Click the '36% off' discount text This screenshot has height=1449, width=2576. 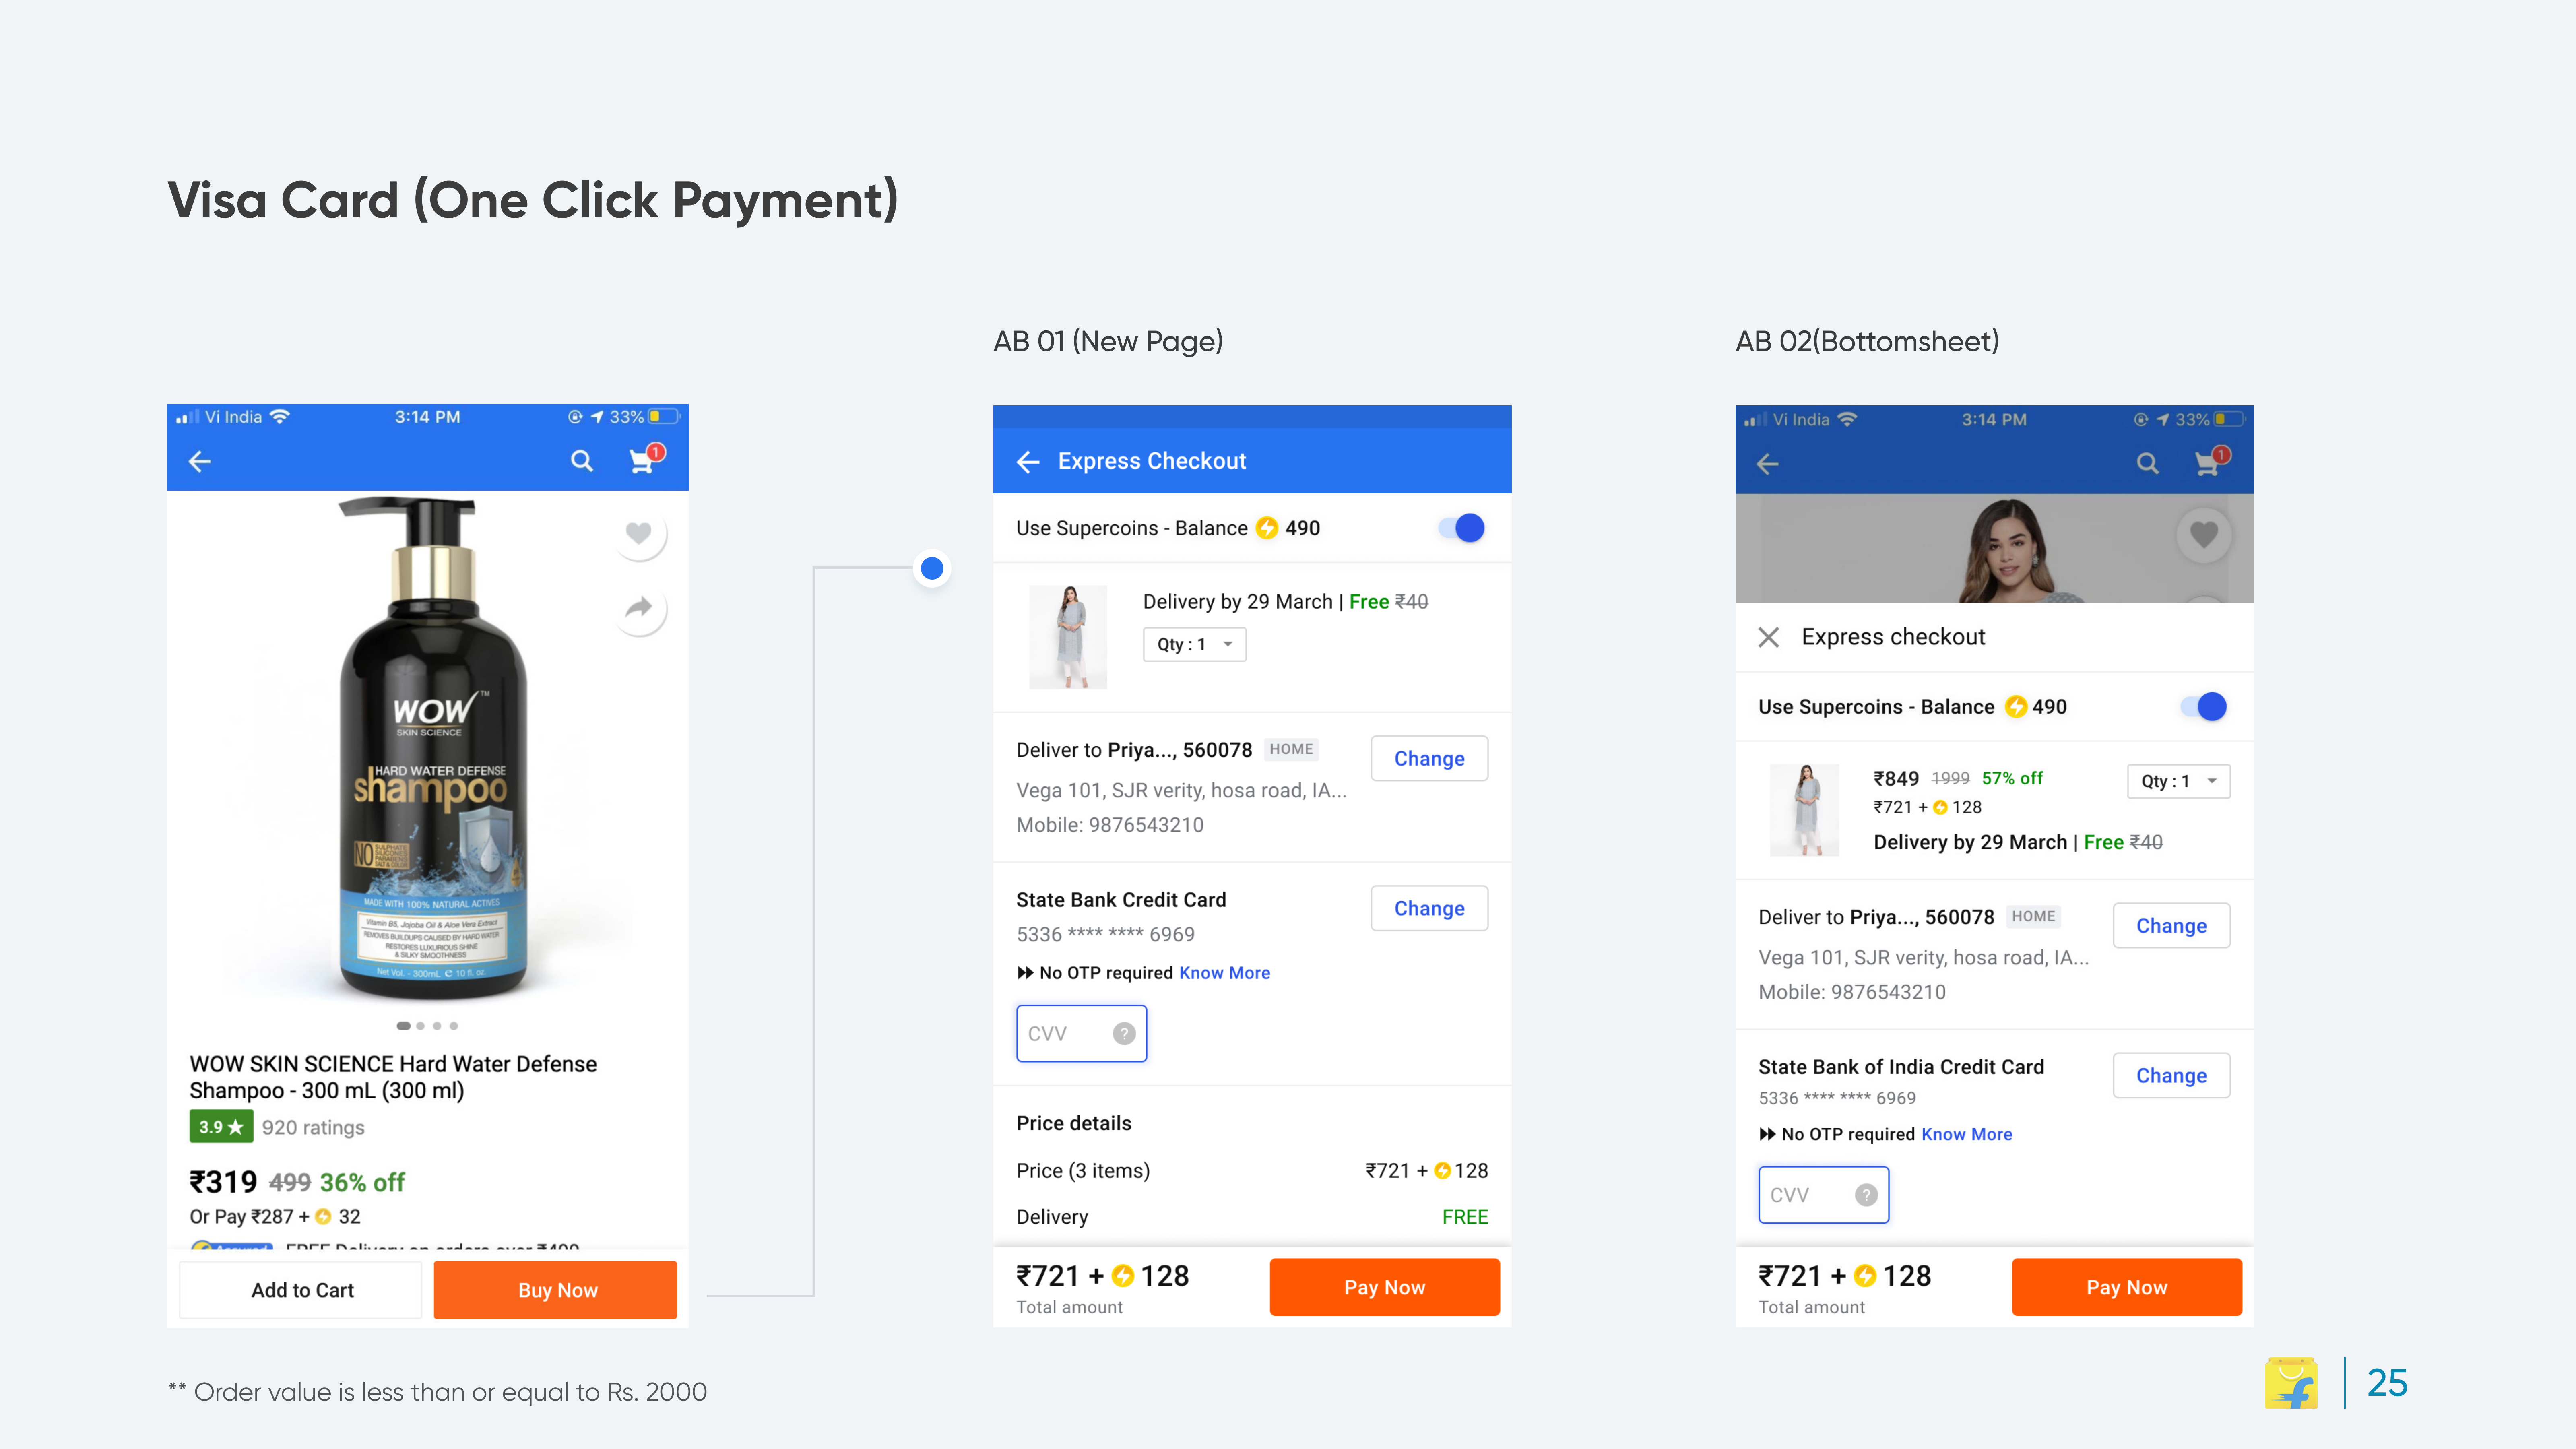pyautogui.click(x=362, y=1183)
